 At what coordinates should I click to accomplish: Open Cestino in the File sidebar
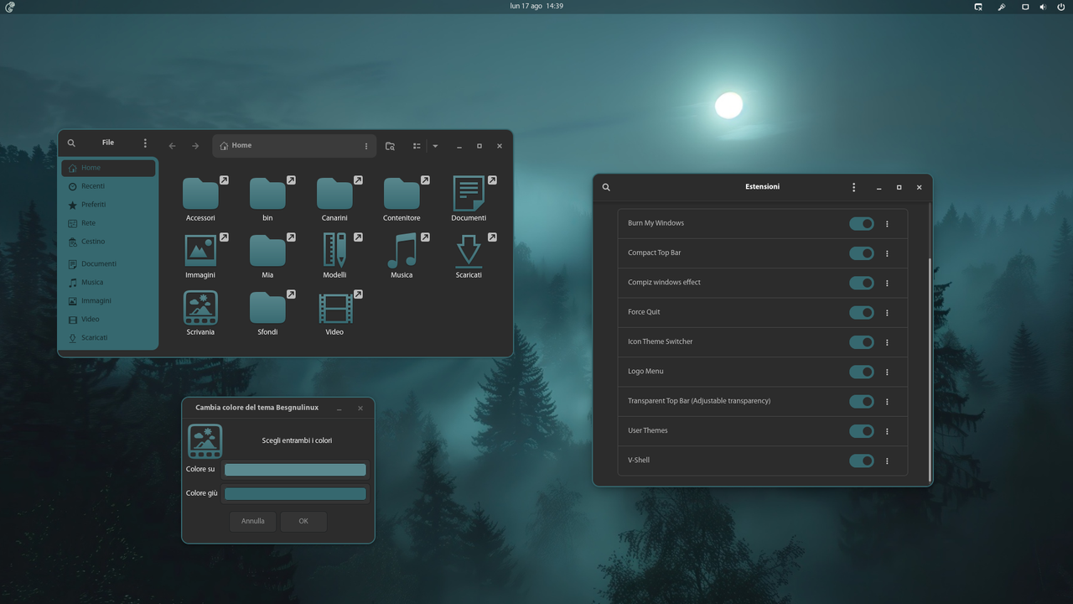tap(108, 242)
